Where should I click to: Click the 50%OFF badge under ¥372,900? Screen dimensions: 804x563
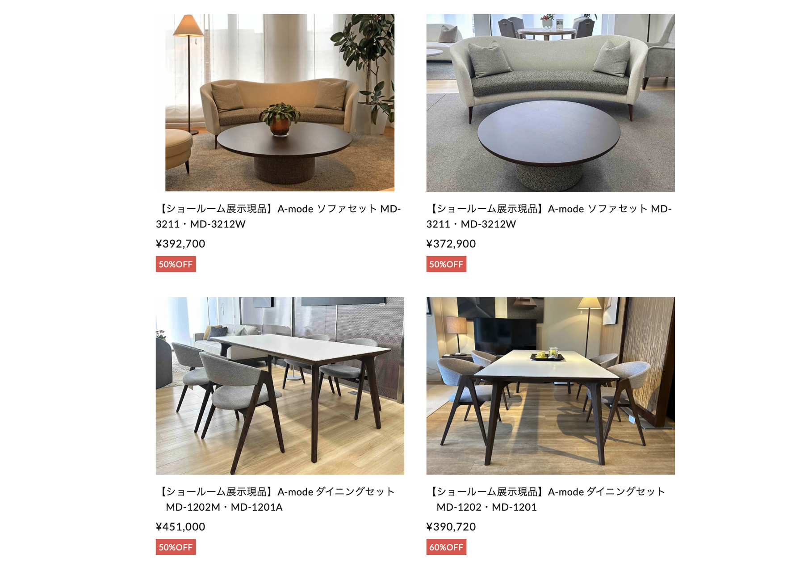coord(446,264)
